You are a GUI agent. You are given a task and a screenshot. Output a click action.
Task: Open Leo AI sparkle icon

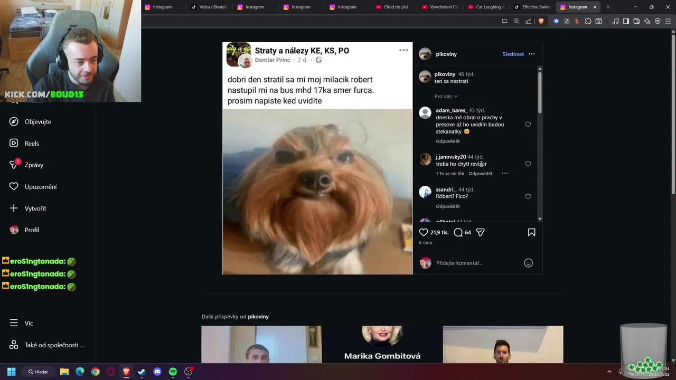(x=647, y=21)
